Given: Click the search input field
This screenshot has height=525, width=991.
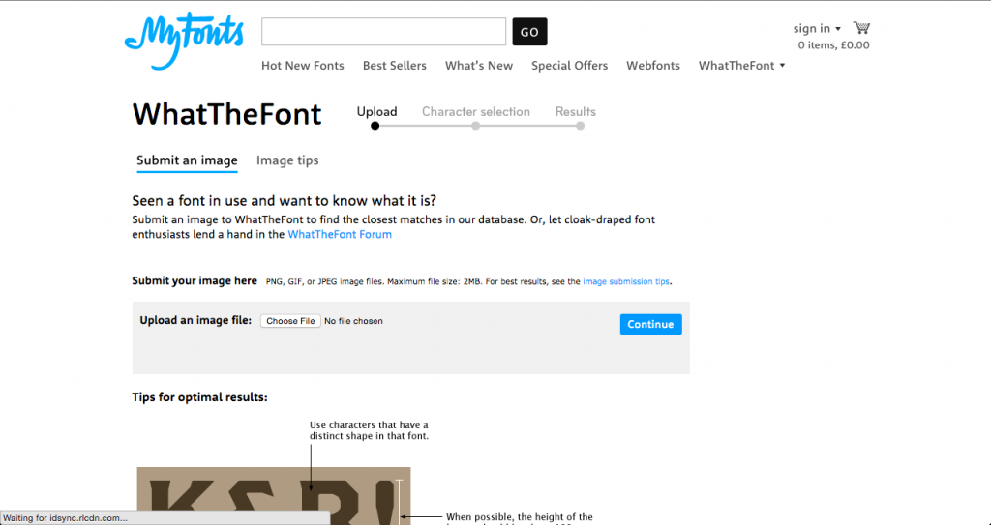Looking at the screenshot, I should pyautogui.click(x=383, y=32).
